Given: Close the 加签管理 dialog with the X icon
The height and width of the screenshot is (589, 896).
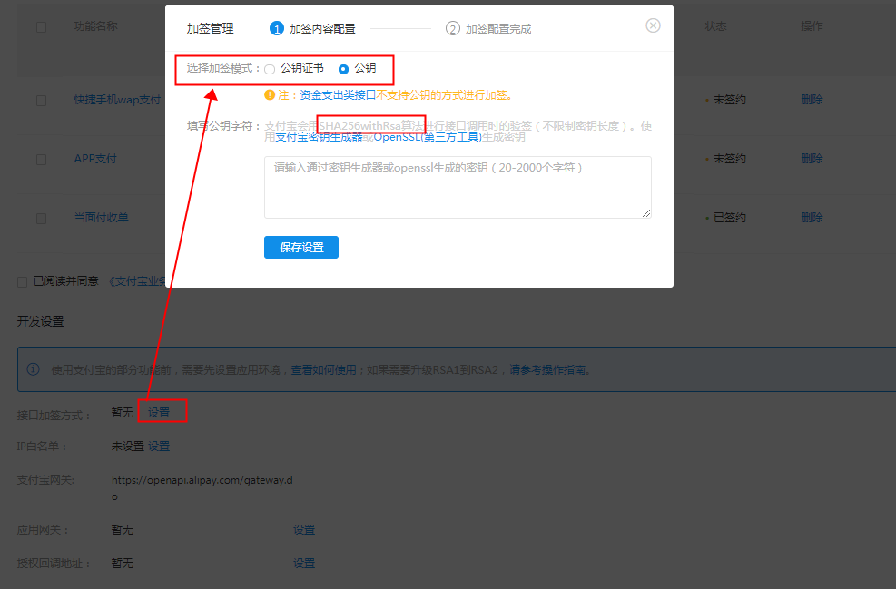Looking at the screenshot, I should coord(653,25).
